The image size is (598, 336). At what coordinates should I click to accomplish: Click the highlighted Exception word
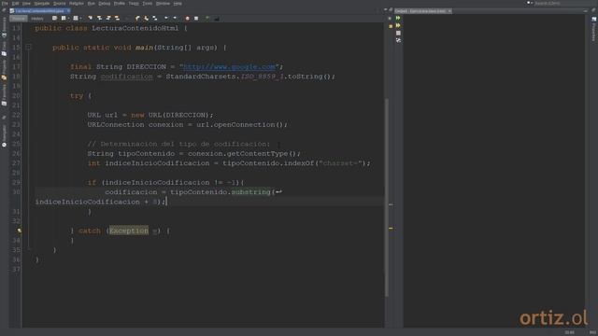(129, 231)
